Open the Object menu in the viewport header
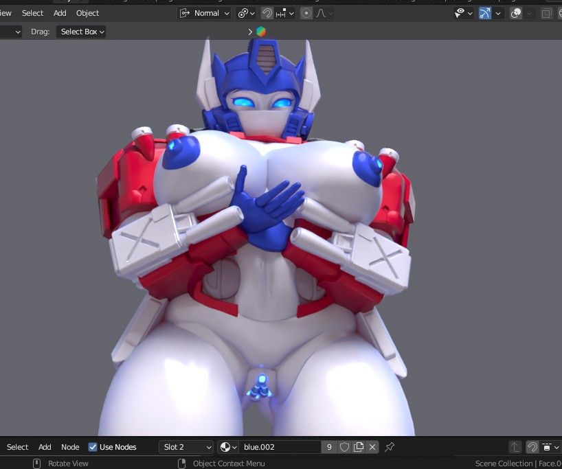This screenshot has width=562, height=469. click(87, 13)
